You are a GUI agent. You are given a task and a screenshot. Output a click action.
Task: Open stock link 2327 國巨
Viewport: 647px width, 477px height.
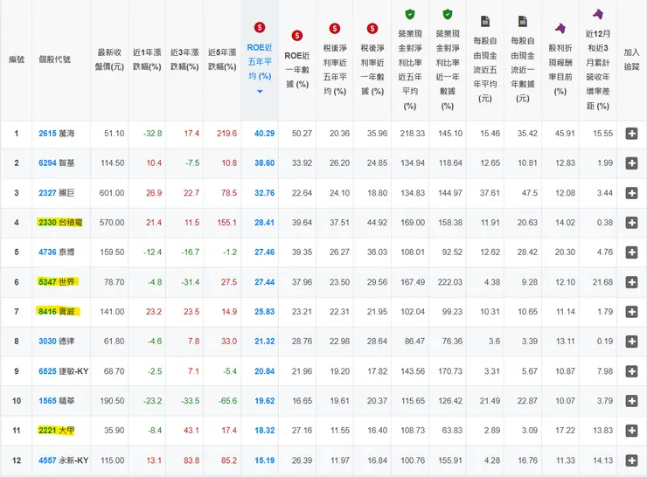click(57, 193)
